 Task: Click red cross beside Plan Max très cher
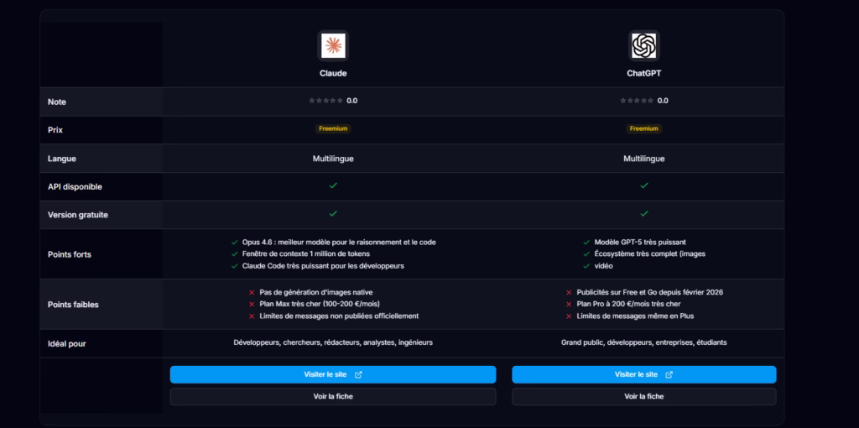252,304
